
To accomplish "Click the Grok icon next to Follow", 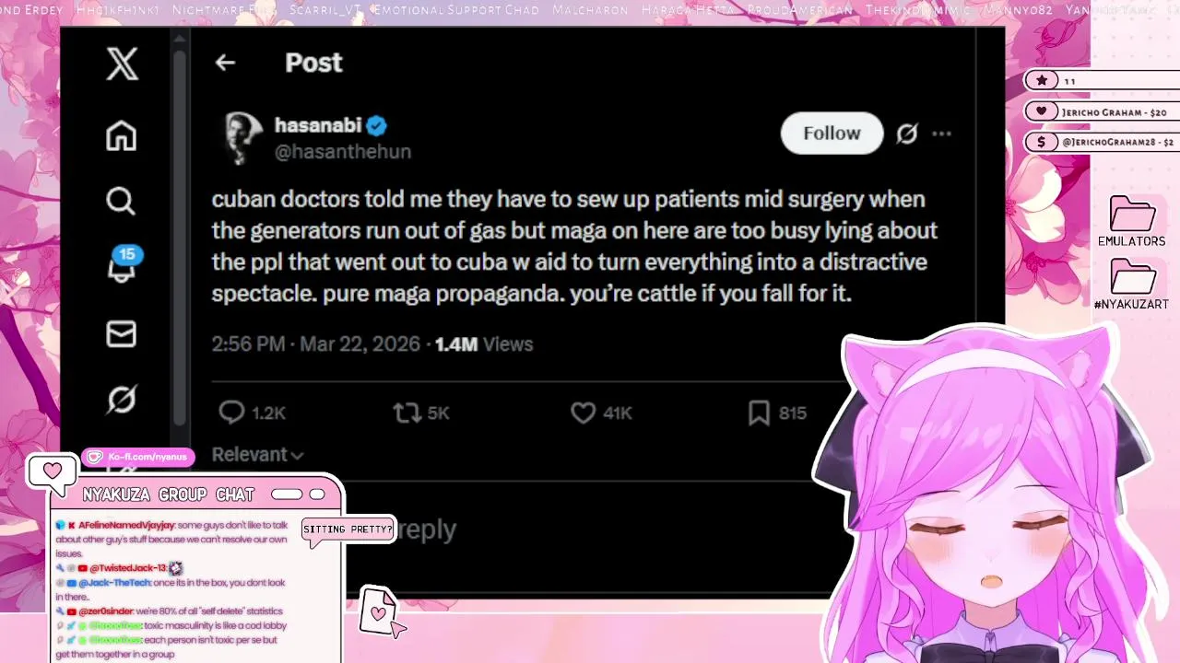I will [x=907, y=134].
